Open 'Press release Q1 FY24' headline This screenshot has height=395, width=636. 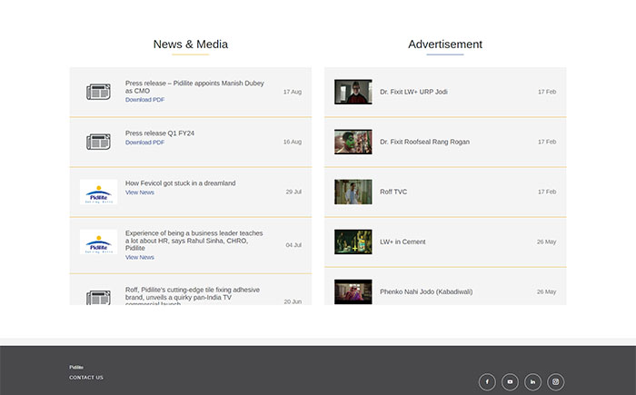coord(160,133)
